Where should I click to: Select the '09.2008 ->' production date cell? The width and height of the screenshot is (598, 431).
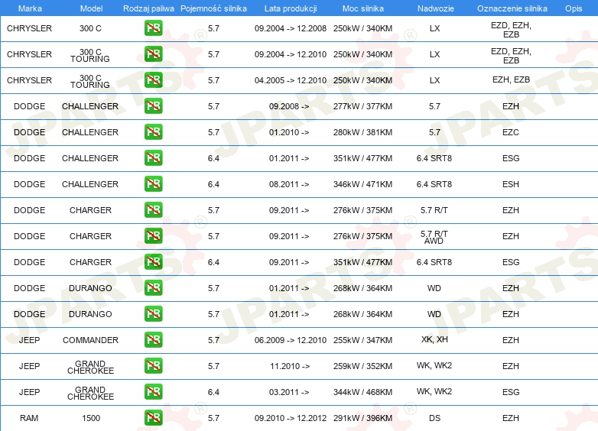point(289,106)
